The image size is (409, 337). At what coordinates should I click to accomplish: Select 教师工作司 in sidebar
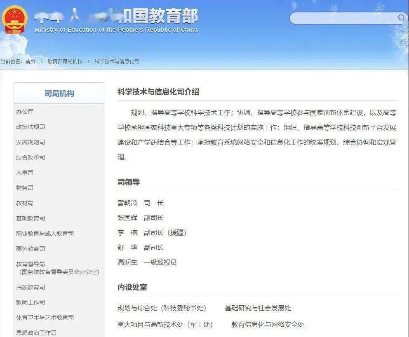click(31, 302)
